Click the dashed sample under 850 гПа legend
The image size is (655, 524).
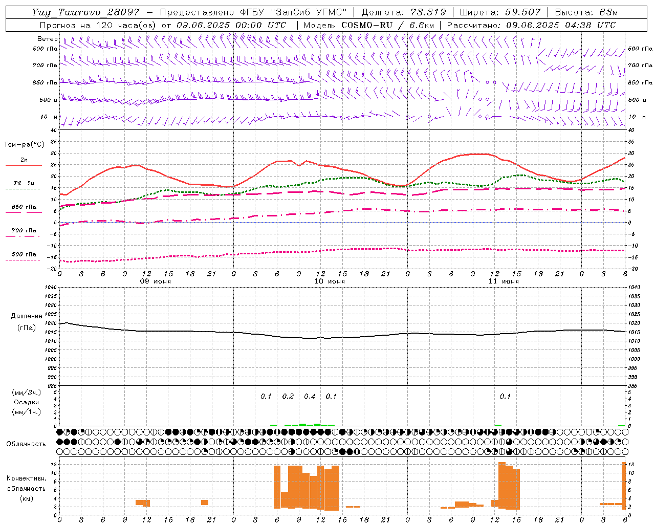click(24, 212)
